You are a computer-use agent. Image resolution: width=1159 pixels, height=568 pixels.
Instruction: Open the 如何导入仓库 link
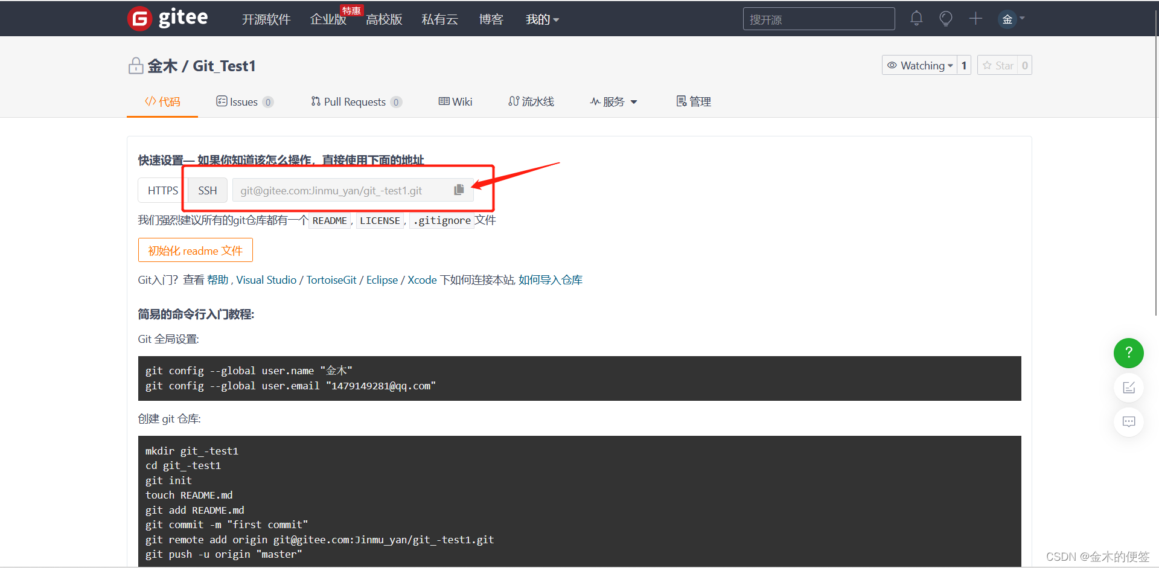tap(551, 280)
